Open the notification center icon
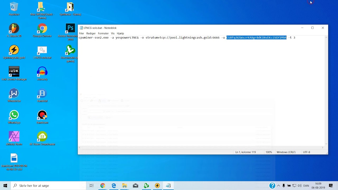Viewport: 338px width, 190px height. 331,186
